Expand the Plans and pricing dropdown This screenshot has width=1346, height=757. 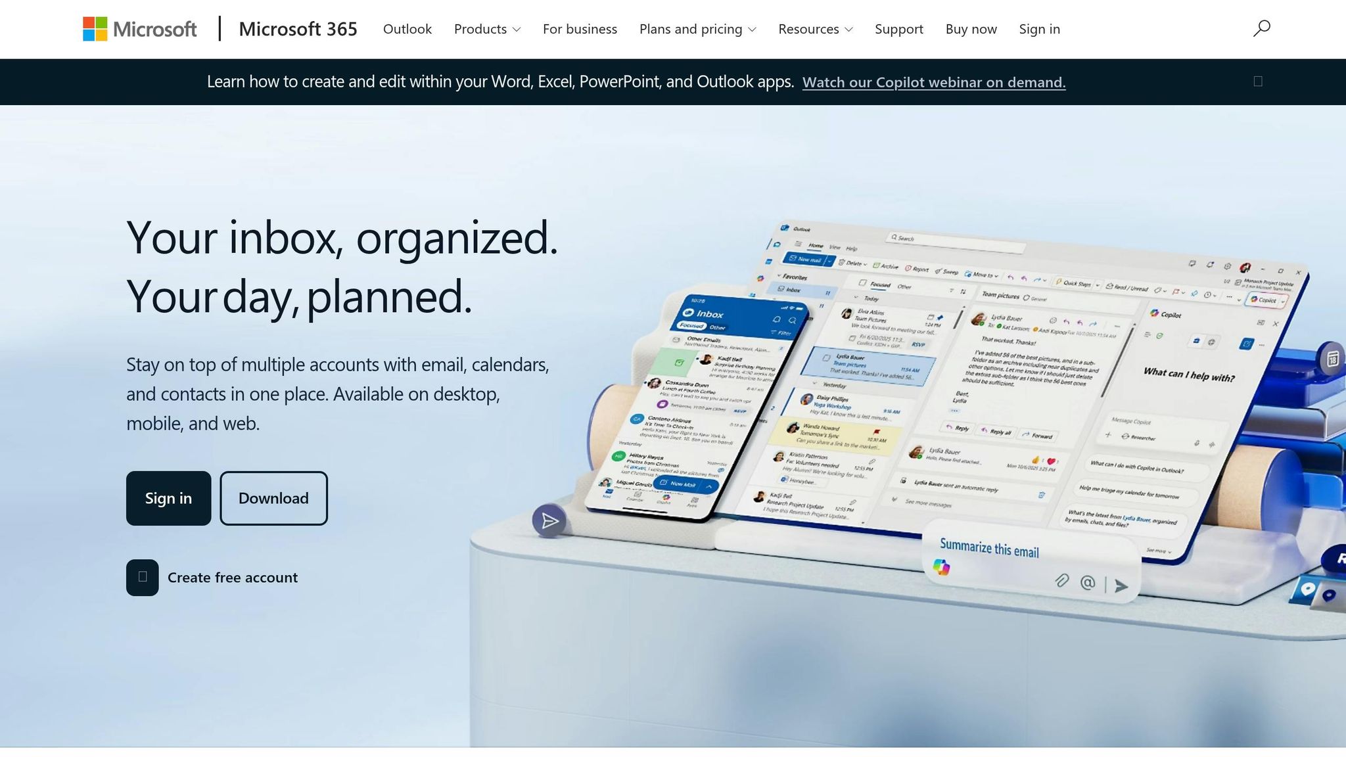697,29
